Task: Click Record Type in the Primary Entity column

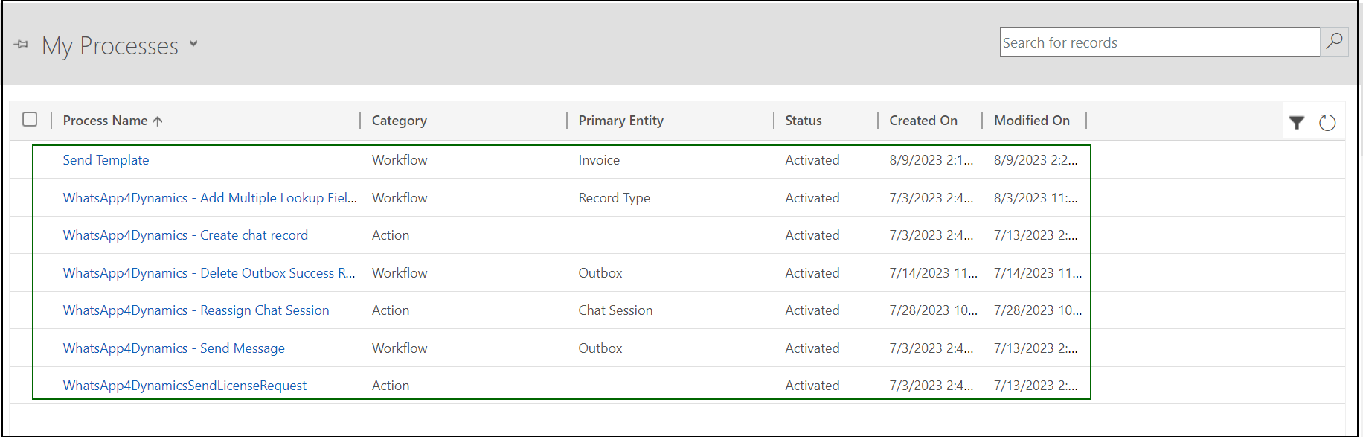Action: tap(615, 198)
